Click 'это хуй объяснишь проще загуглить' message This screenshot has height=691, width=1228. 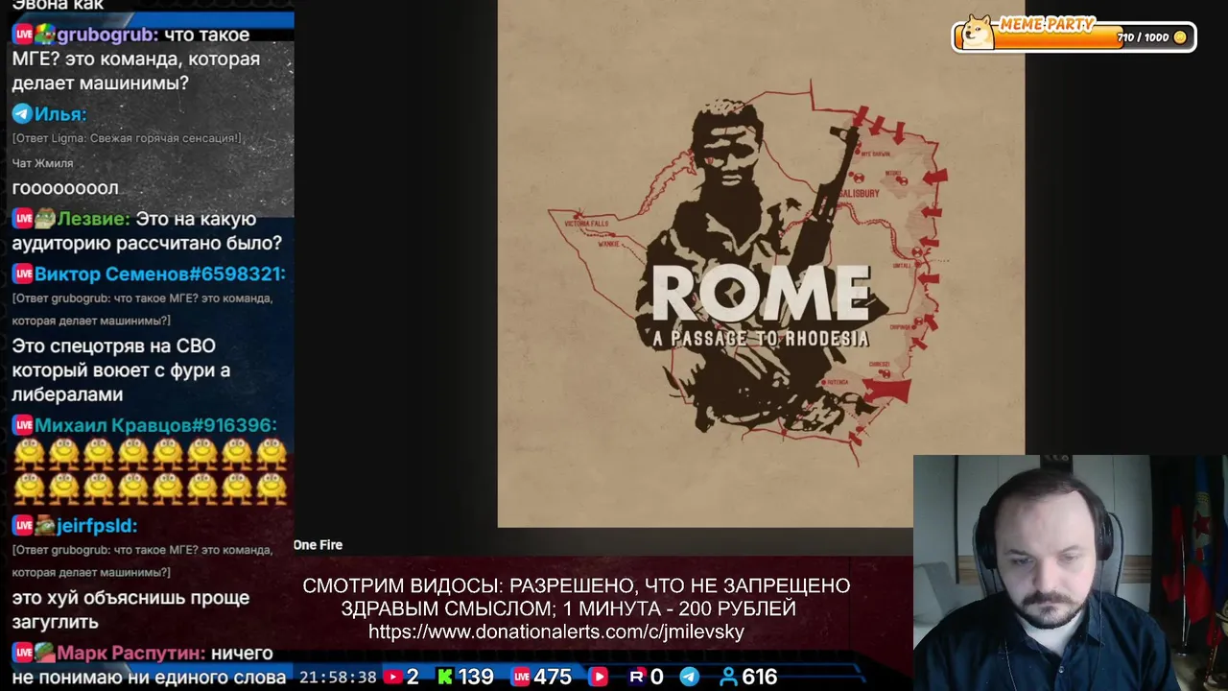130,610
